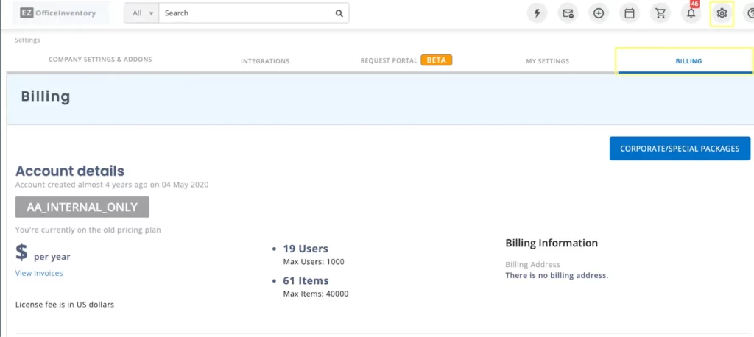Open the Integrations tab

pyautogui.click(x=265, y=61)
